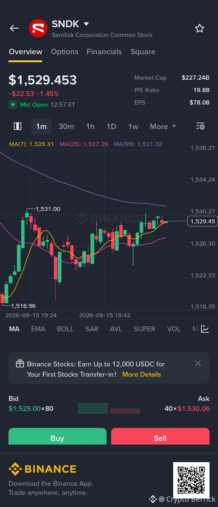Switch to the Options tab

64,52
